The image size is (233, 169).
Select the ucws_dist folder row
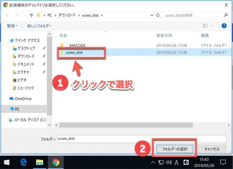(144, 52)
